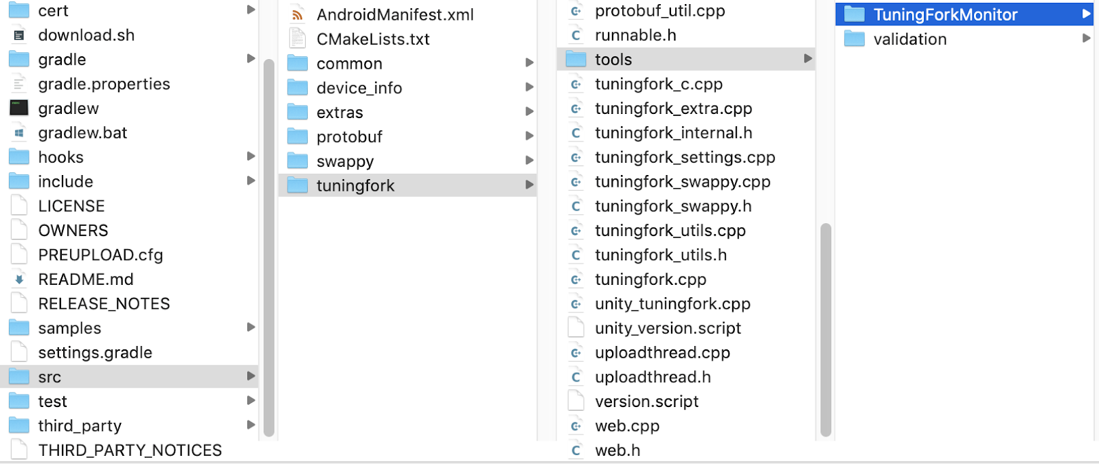Image resolution: width=1099 pixels, height=464 pixels.
Task: Expand the validation folder disclosure arrow
Action: point(1086,38)
